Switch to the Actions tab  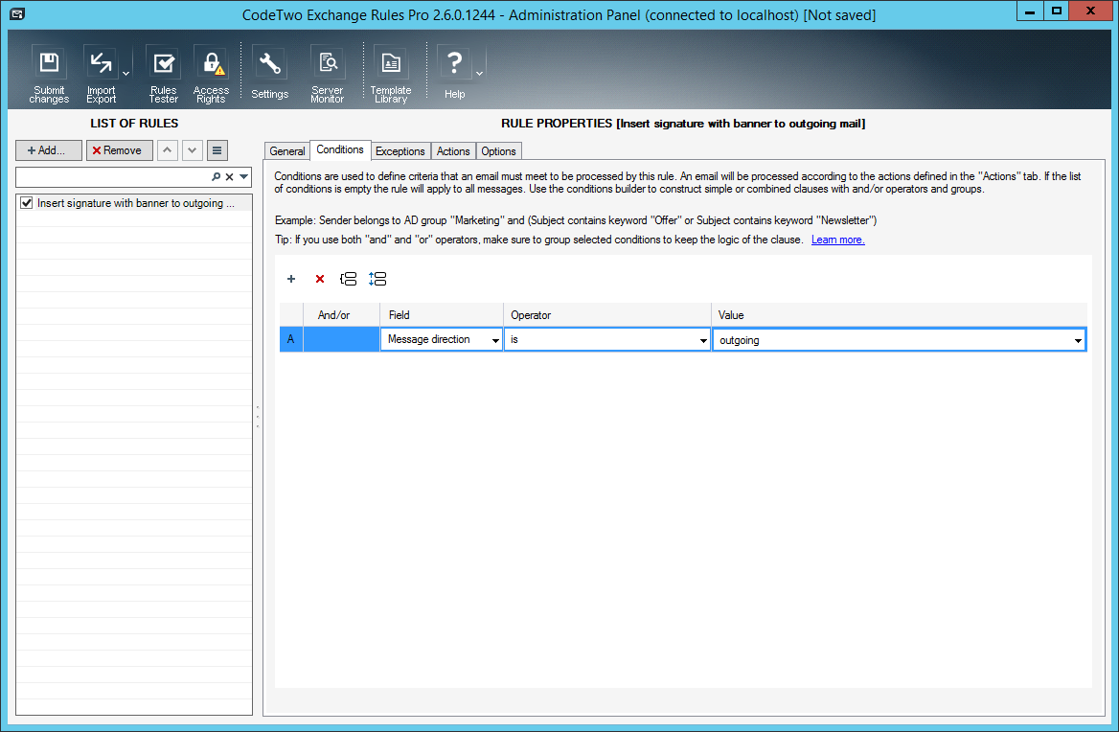[x=453, y=151]
